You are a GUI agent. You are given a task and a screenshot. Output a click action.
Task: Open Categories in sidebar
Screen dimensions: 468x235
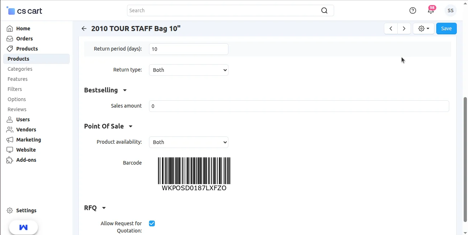pos(20,69)
